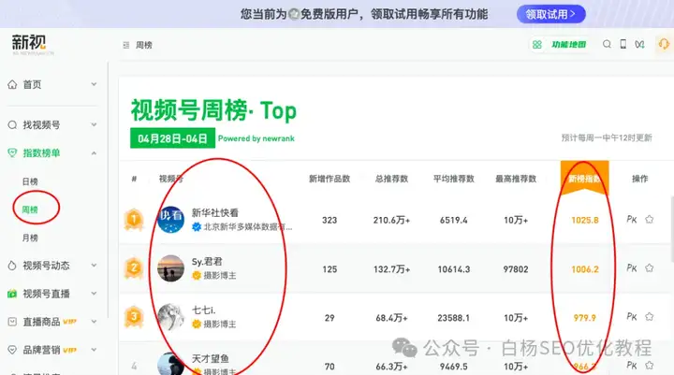Click the 找视频号 magnifier icon

click(12, 125)
